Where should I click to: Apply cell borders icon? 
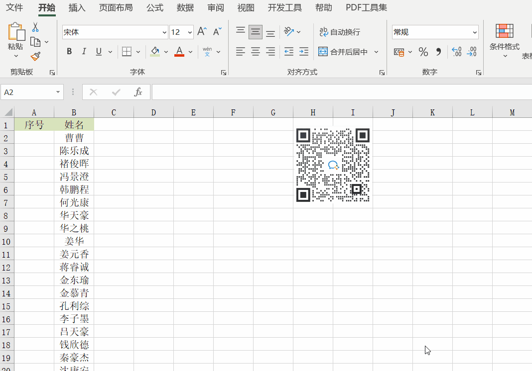coord(127,52)
